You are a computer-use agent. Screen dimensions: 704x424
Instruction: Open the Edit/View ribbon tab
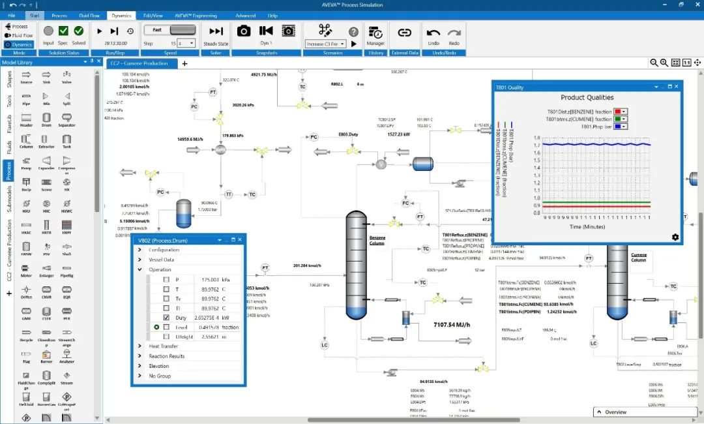click(x=153, y=16)
